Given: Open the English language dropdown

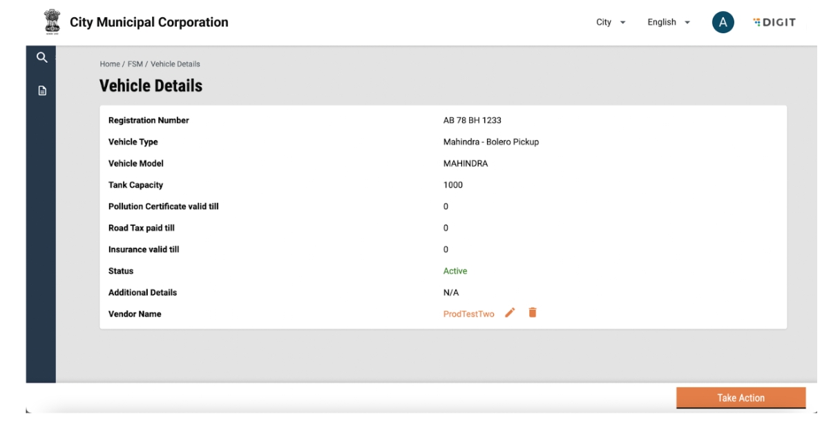Looking at the screenshot, I should (668, 22).
